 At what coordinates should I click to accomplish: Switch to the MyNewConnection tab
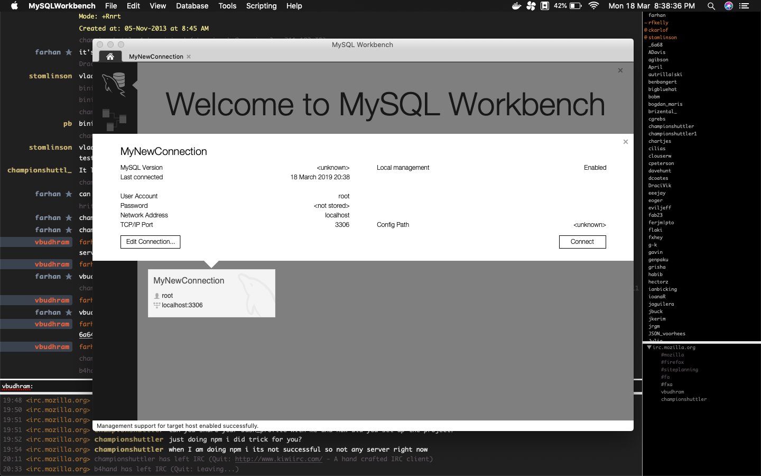click(156, 57)
